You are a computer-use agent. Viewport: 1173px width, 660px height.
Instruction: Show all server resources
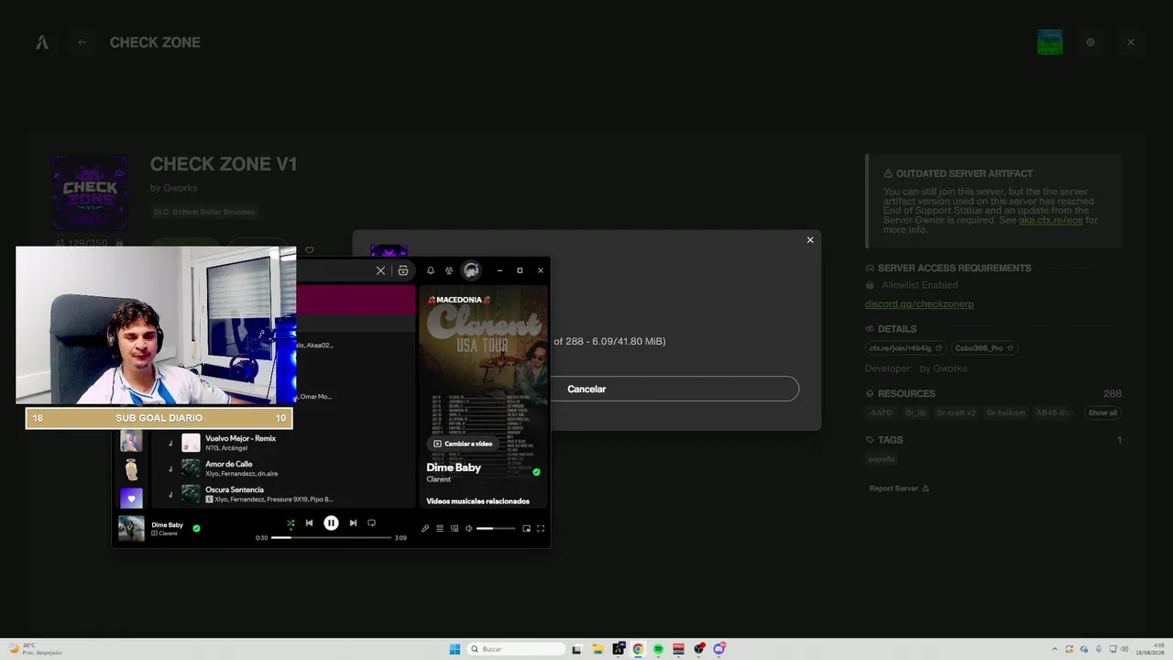1102,412
